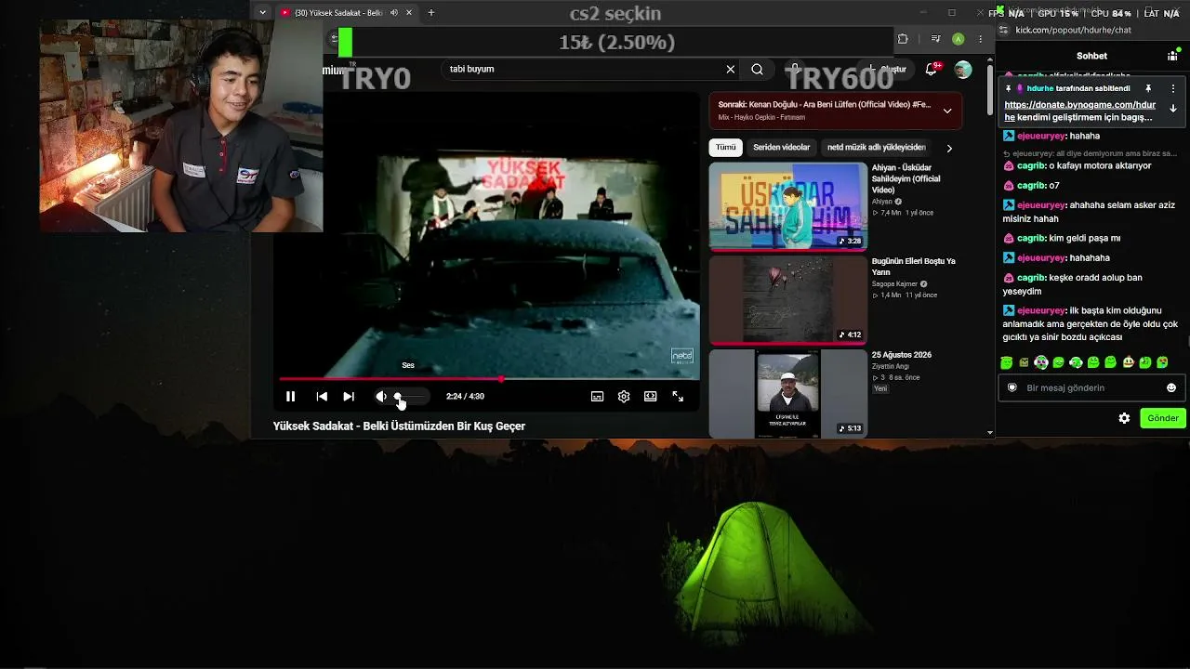Click the kick.com popout chat address bar

(x=1074, y=30)
